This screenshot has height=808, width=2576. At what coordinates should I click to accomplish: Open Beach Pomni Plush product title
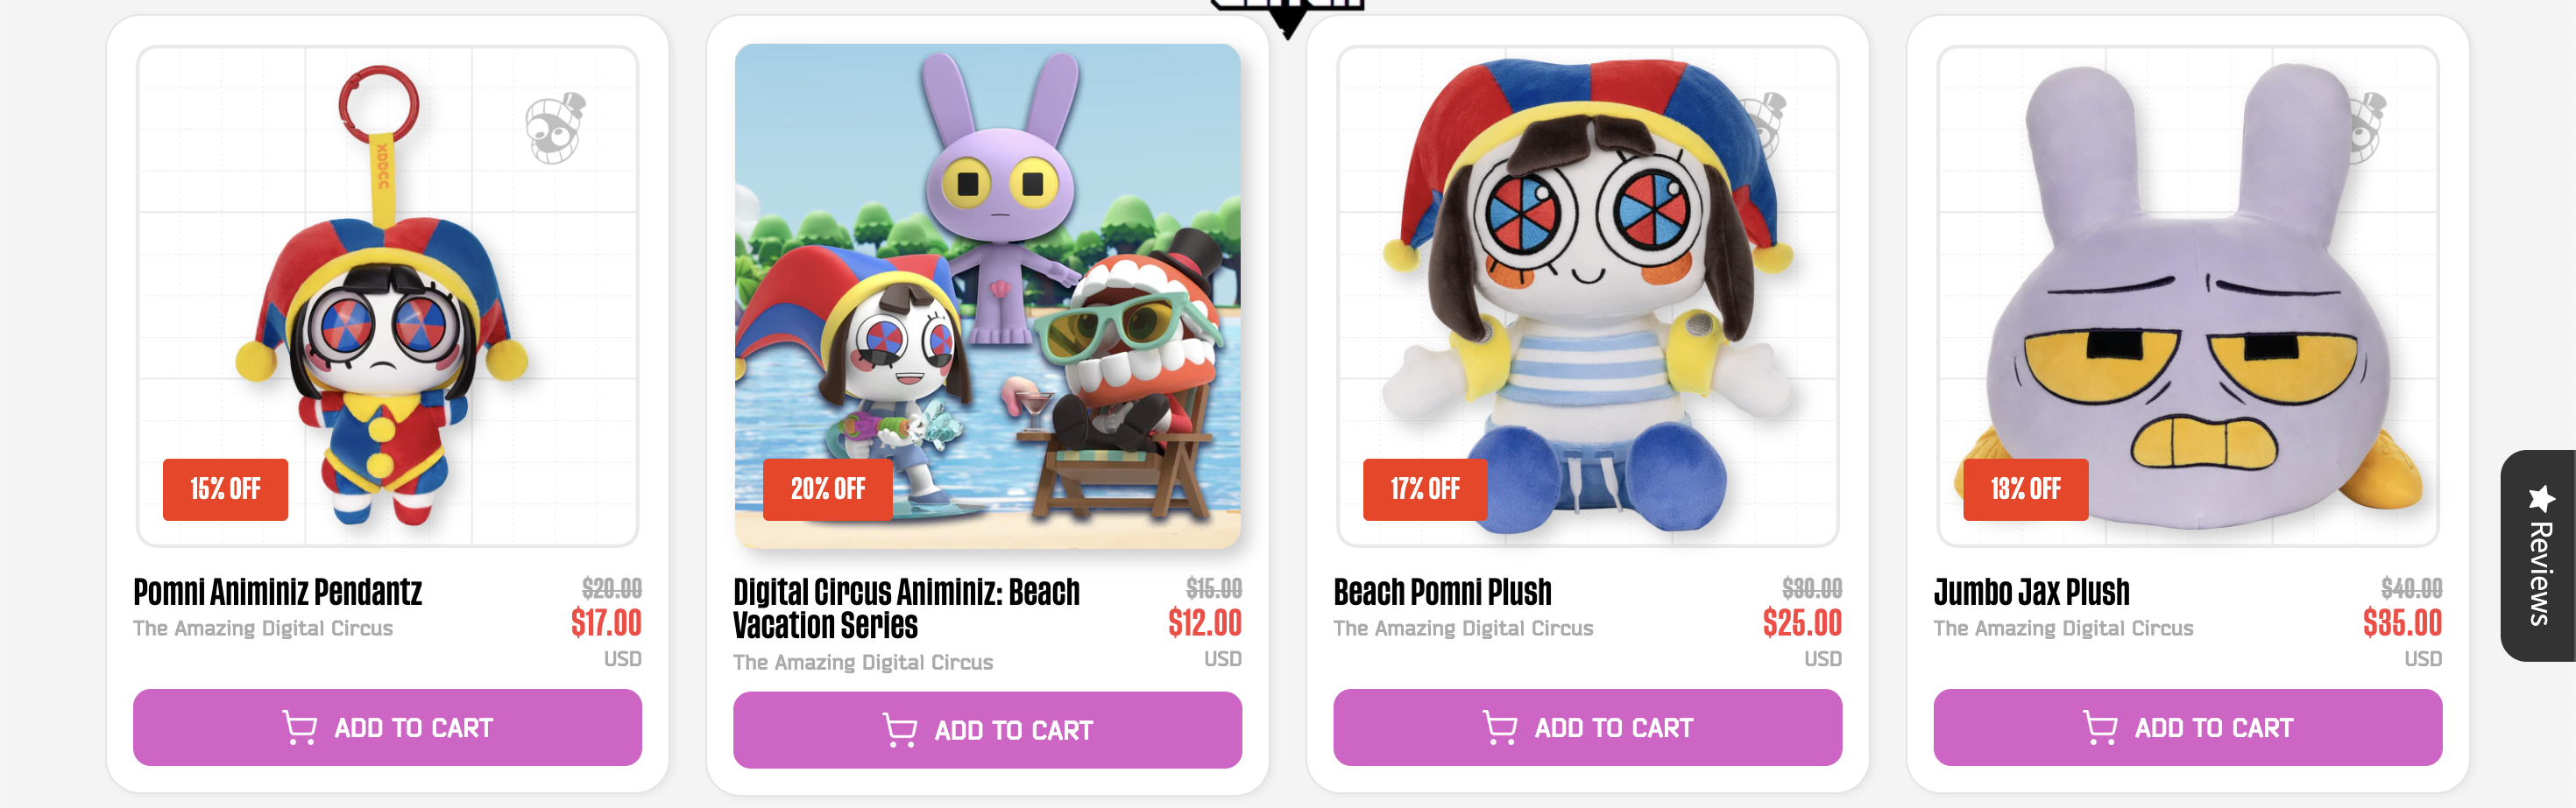click(1442, 593)
